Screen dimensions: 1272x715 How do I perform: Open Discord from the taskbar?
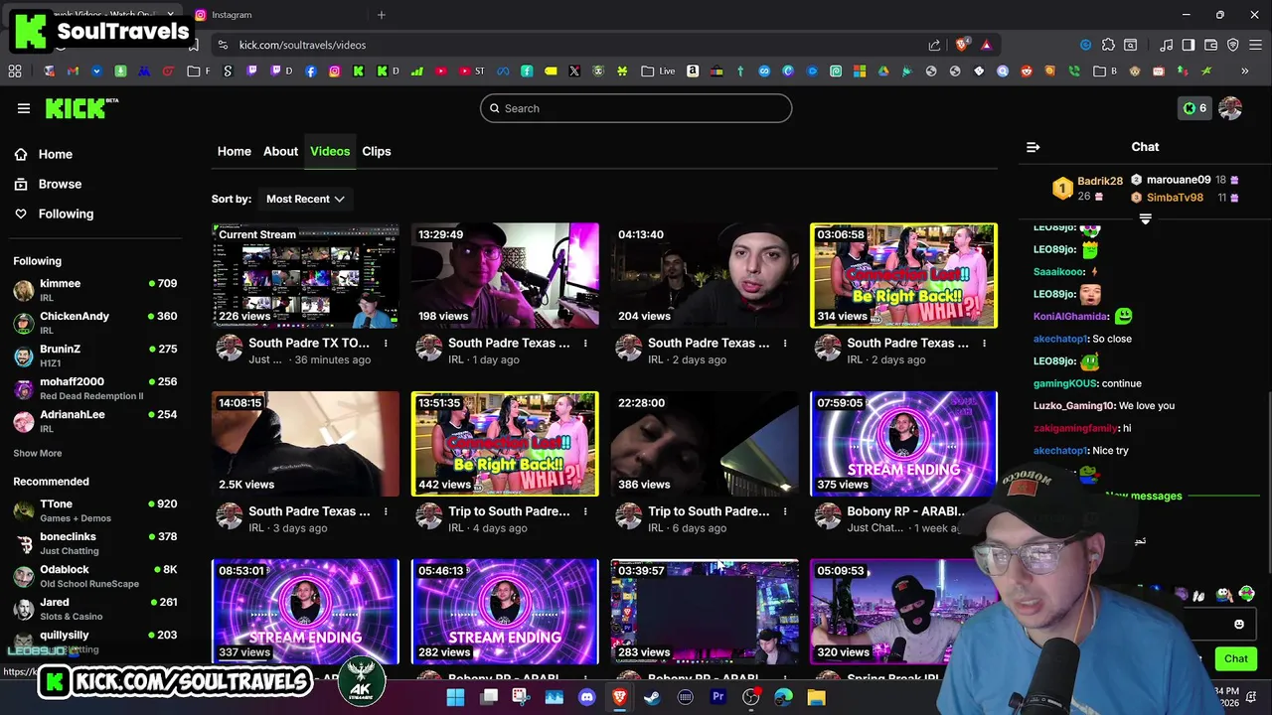click(586, 698)
